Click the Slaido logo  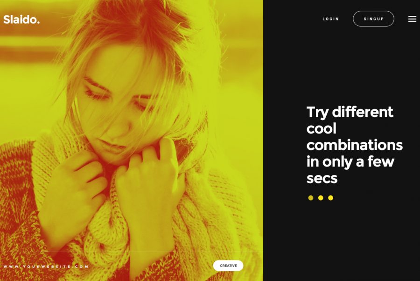21,20
